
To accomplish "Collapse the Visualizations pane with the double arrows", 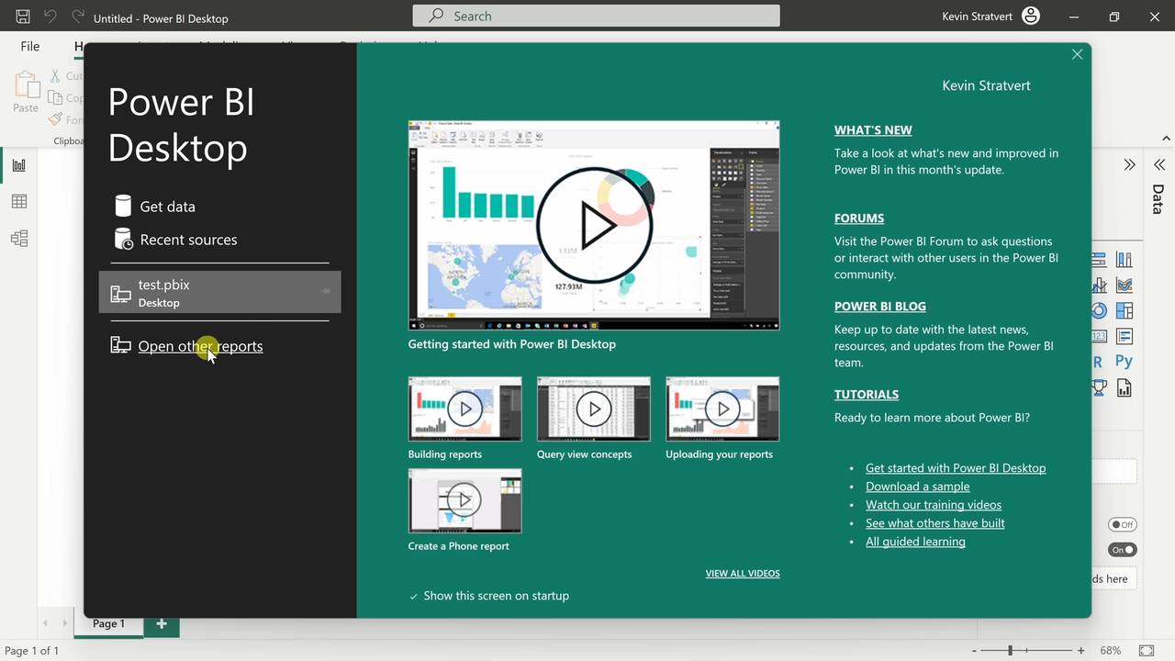I will [1130, 164].
